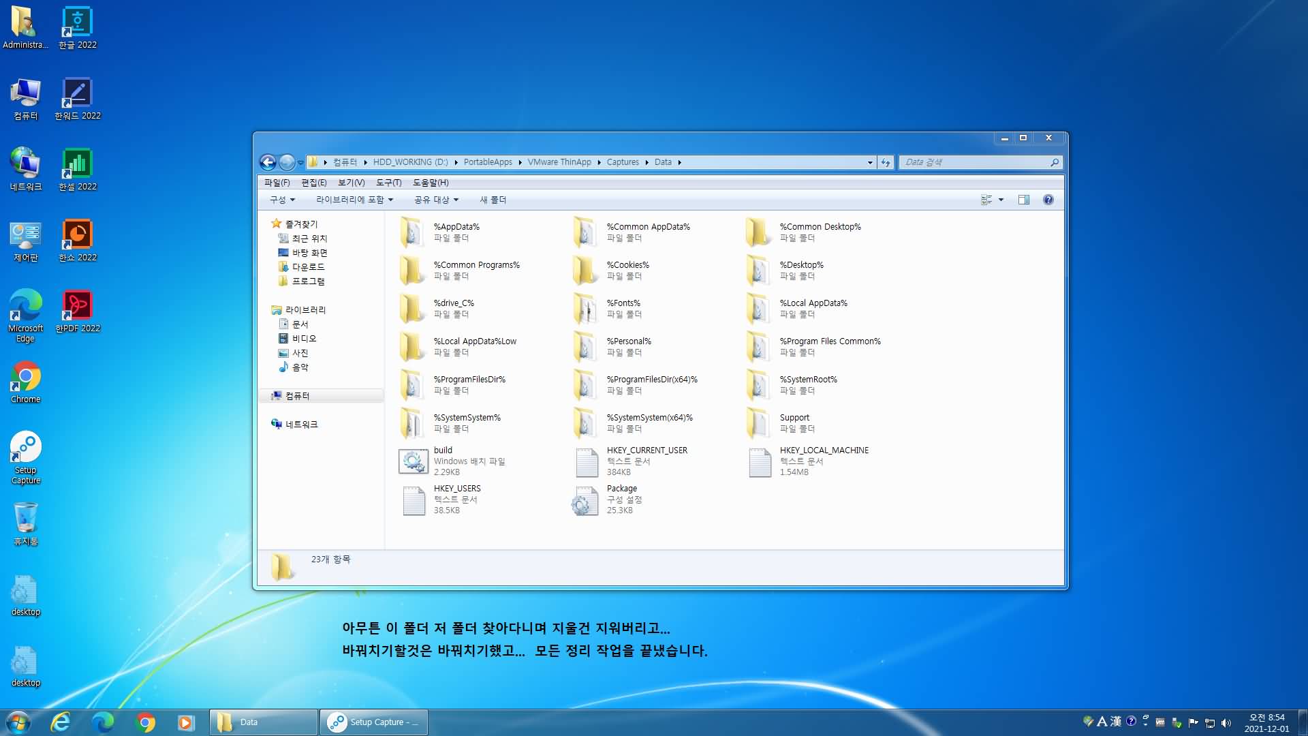Open the 라이브러리에 포함 dropdown

[x=354, y=200]
